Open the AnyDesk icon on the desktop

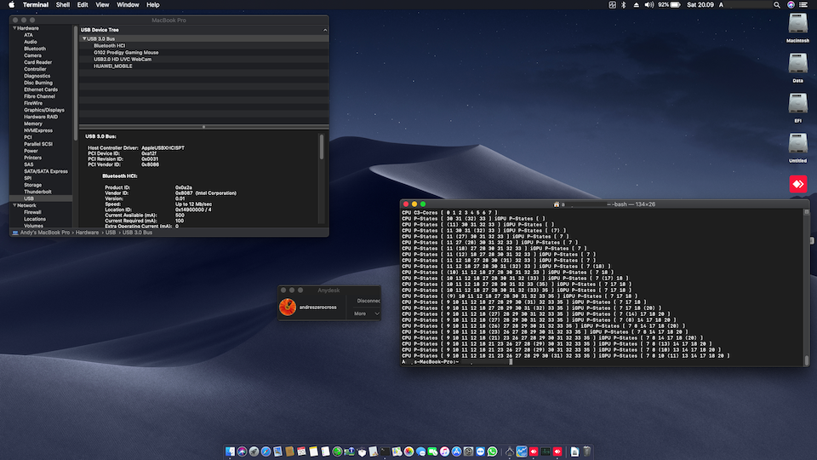797,185
